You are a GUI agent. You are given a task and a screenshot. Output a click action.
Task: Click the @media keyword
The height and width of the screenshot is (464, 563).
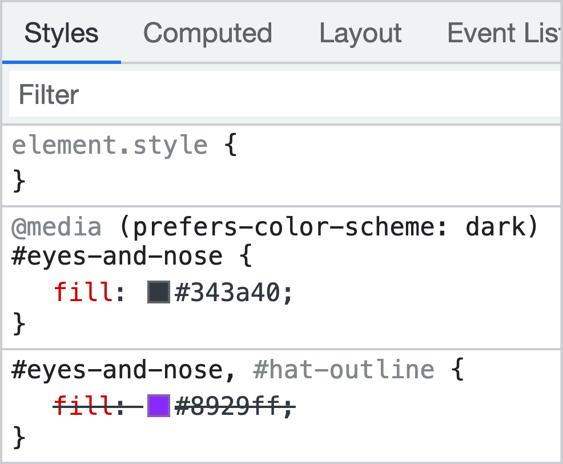(x=57, y=227)
